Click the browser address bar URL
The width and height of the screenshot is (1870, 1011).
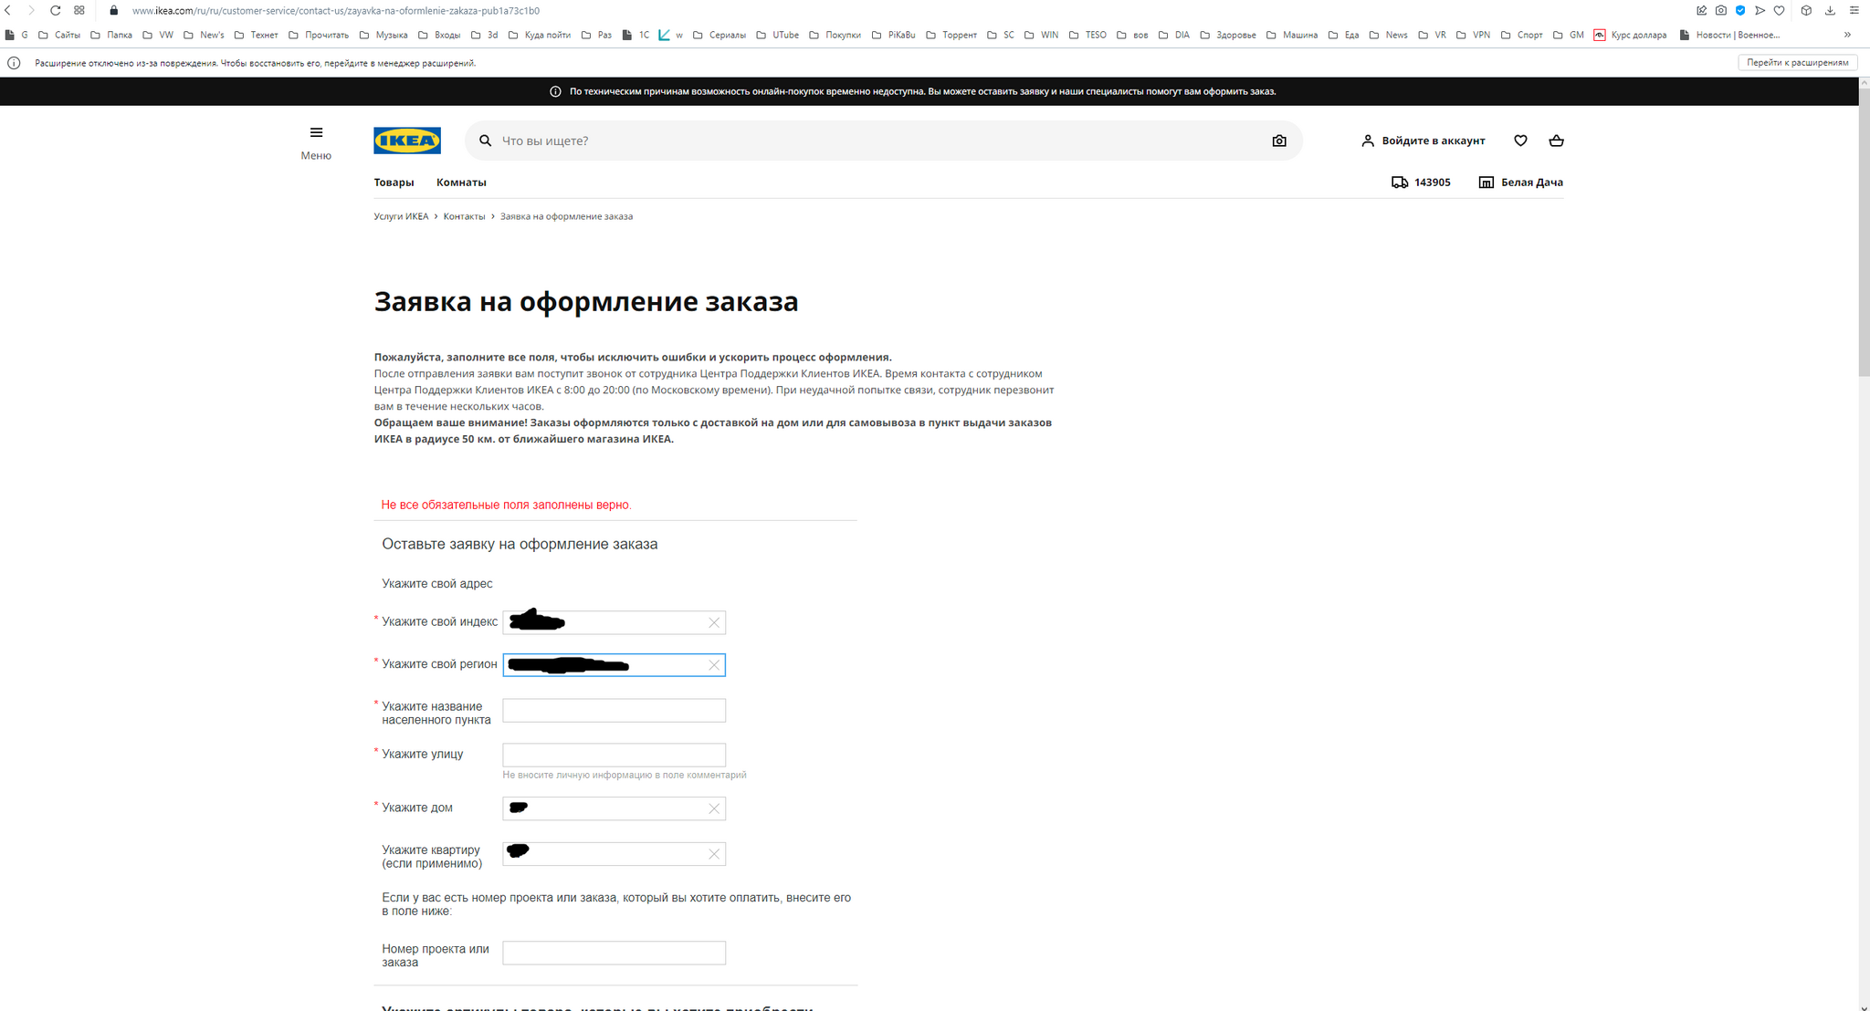[x=336, y=11]
